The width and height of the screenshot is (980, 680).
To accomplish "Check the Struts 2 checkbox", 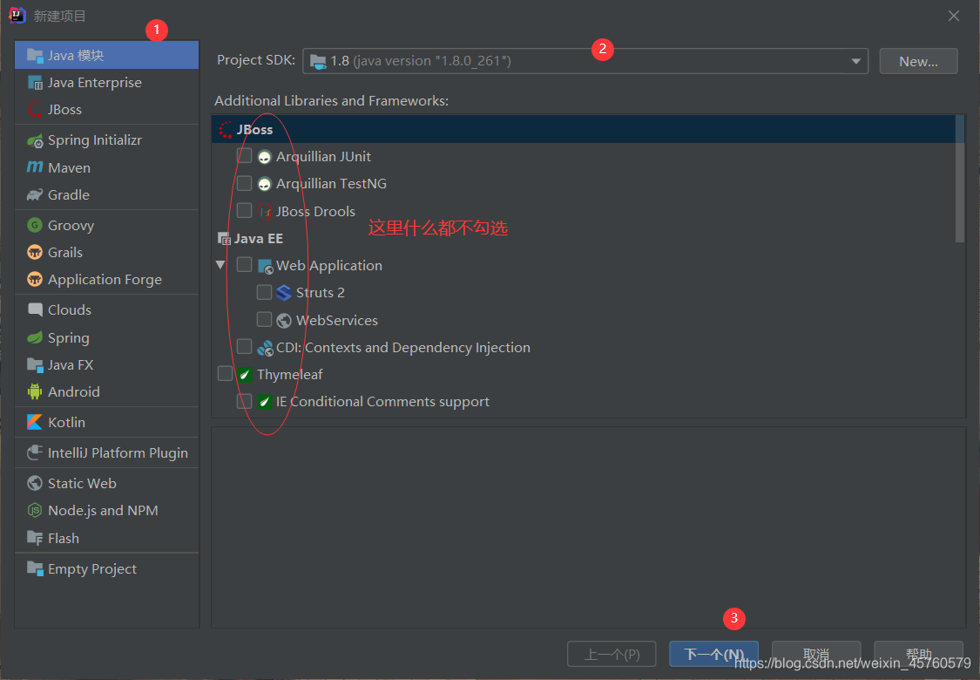I will pos(264,292).
